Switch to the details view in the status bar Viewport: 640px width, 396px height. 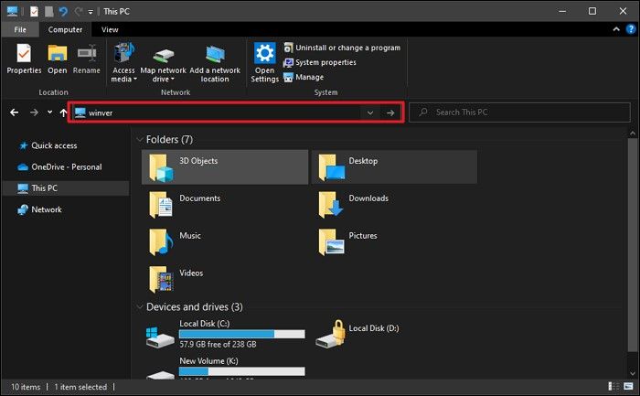[613, 386]
